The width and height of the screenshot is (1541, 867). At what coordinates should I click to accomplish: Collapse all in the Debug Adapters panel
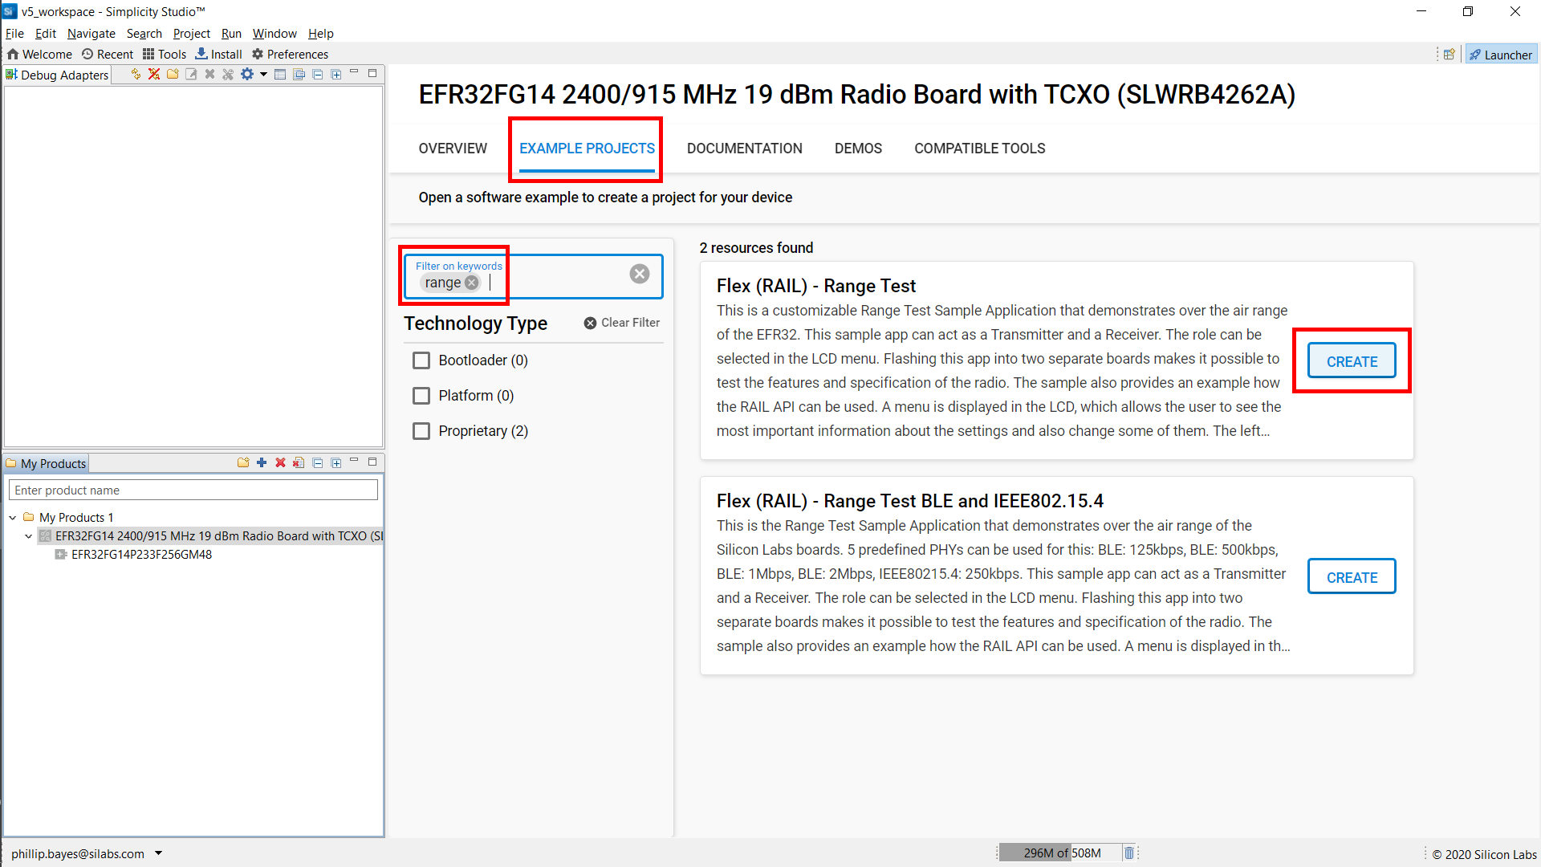pos(318,75)
